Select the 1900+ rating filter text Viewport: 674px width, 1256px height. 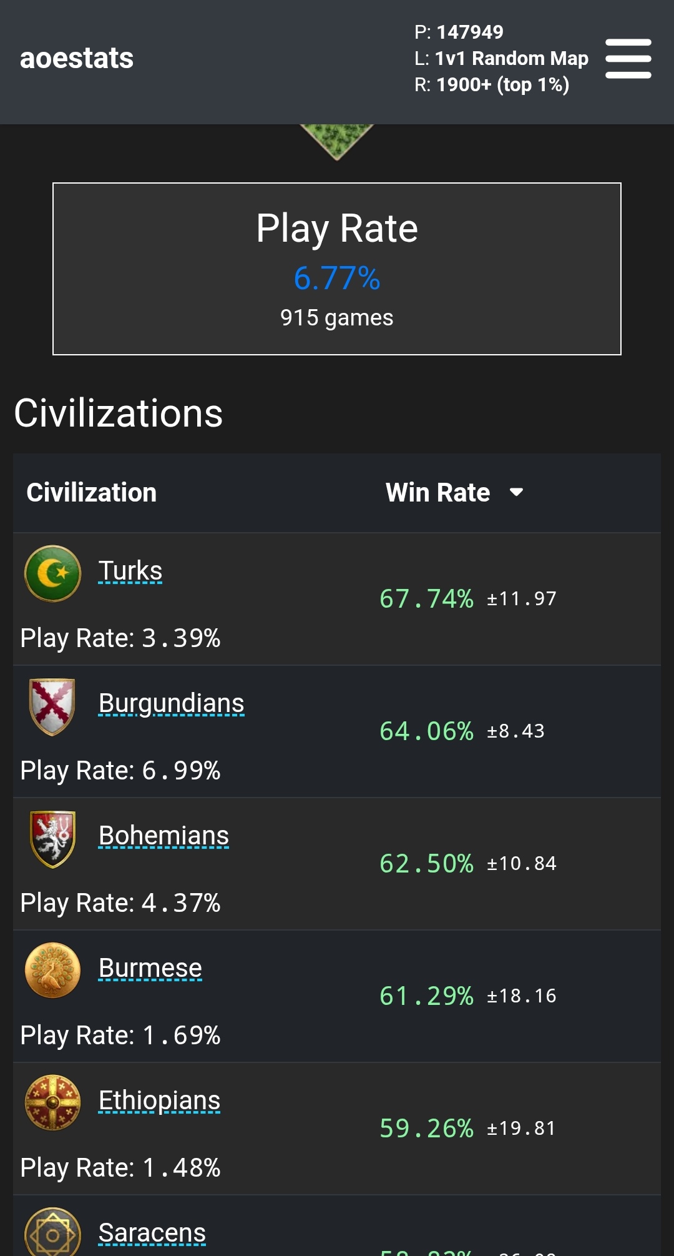[x=502, y=84]
